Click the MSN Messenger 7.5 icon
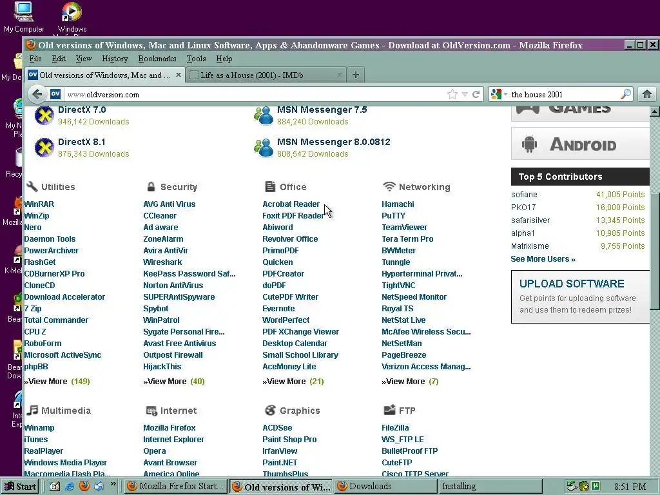Image resolution: width=660 pixels, height=495 pixels. [x=264, y=115]
